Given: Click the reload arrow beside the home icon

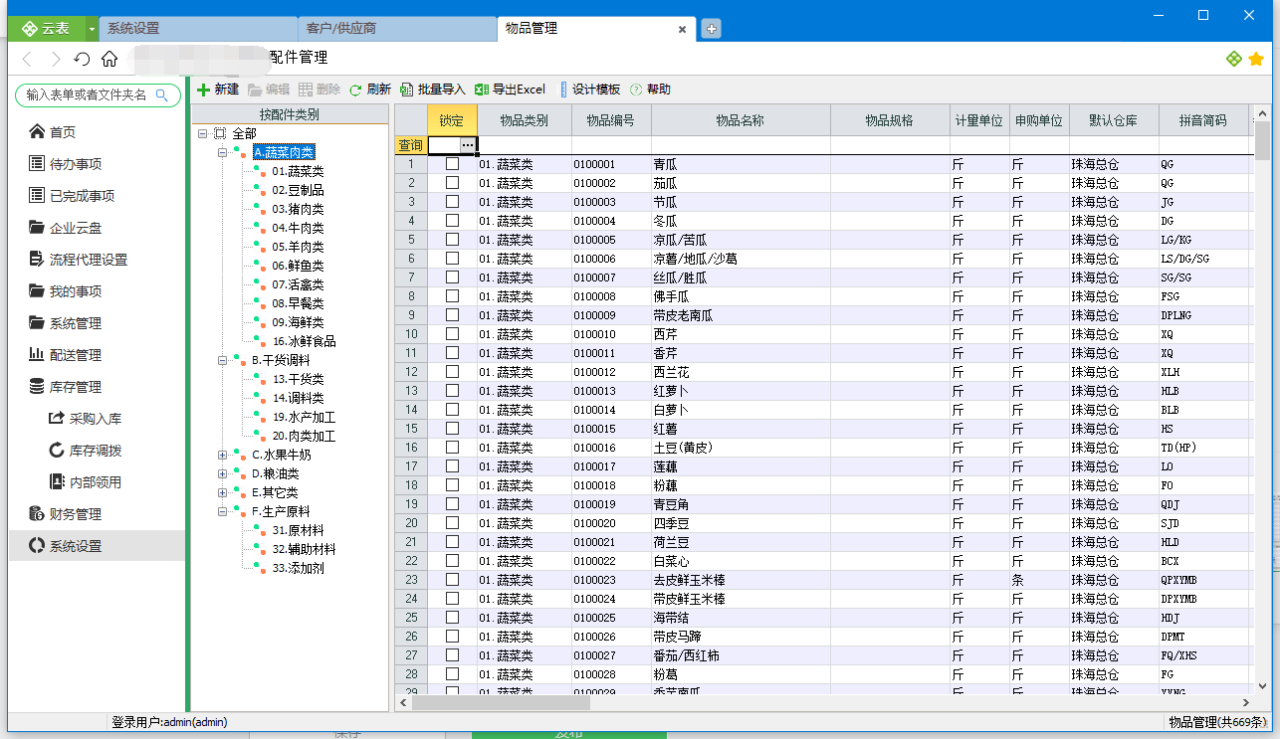Looking at the screenshot, I should pyautogui.click(x=82, y=59).
